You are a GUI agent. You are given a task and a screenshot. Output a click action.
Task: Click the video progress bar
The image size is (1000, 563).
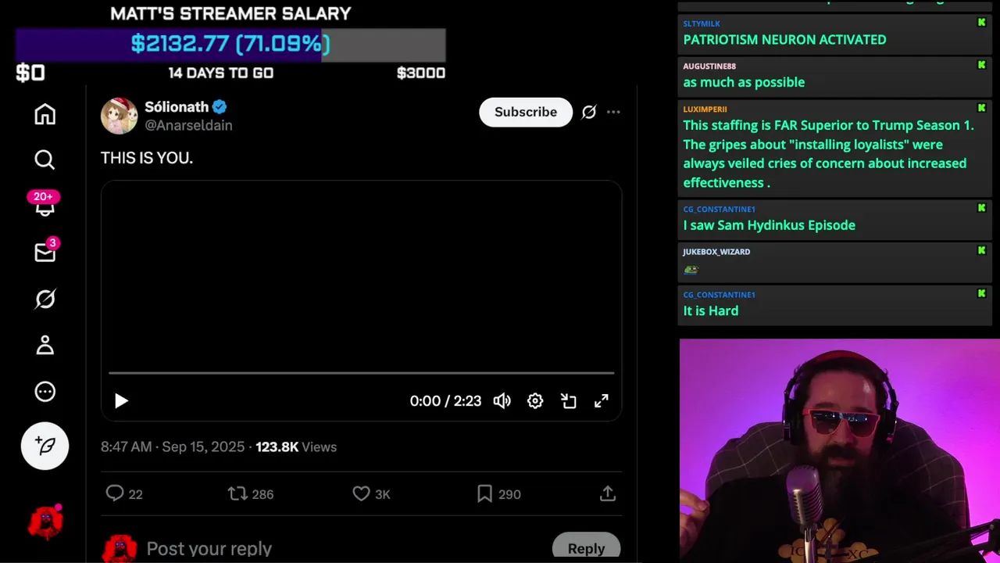point(361,373)
